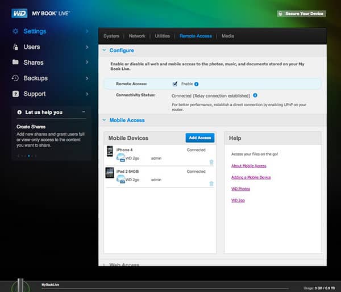
Task: Open Support in the sidebar
Action: [35, 94]
